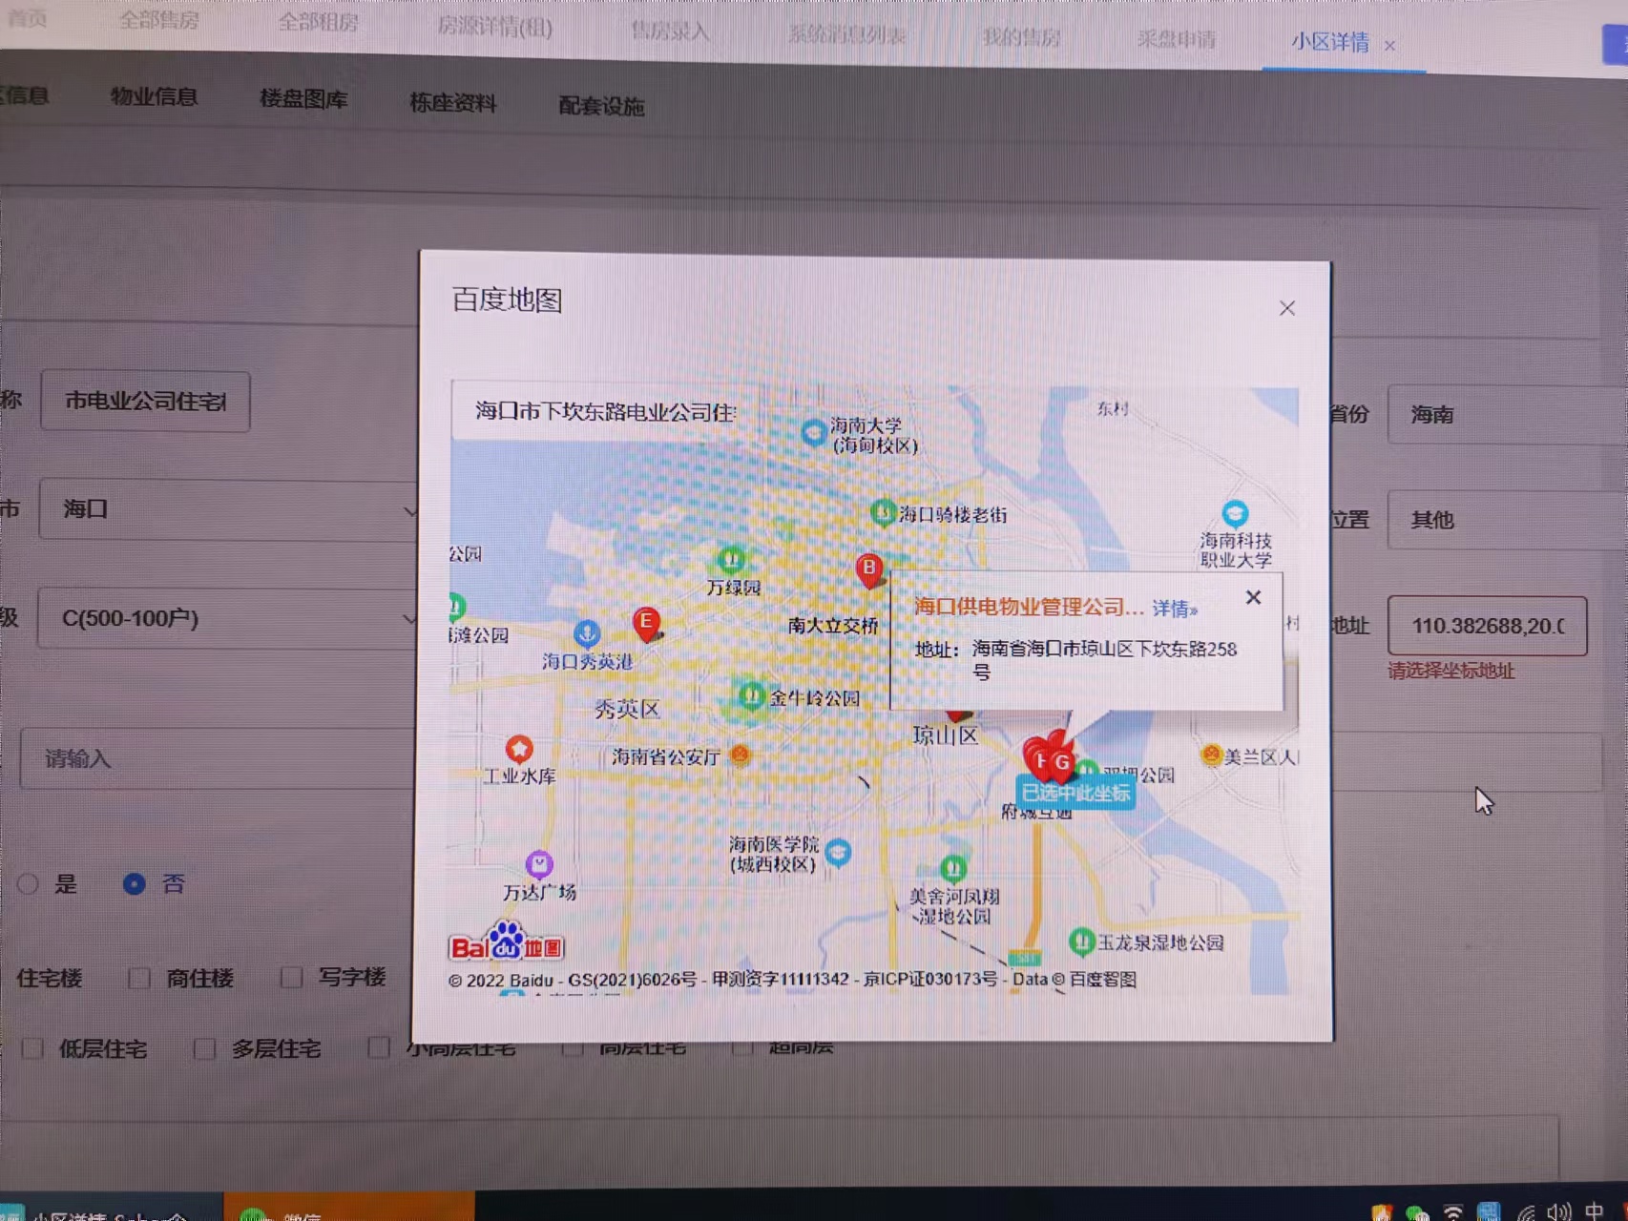
Task: Click the 金牛岭公园 park icon
Action: click(x=751, y=696)
